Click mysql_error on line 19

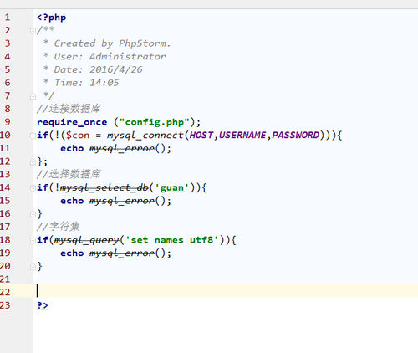tap(122, 253)
